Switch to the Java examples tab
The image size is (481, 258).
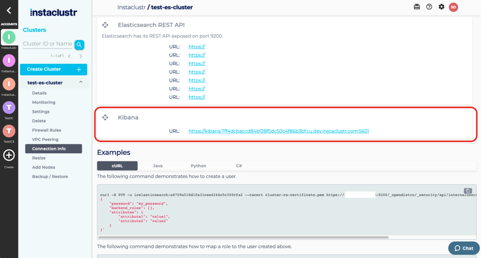[x=157, y=166]
